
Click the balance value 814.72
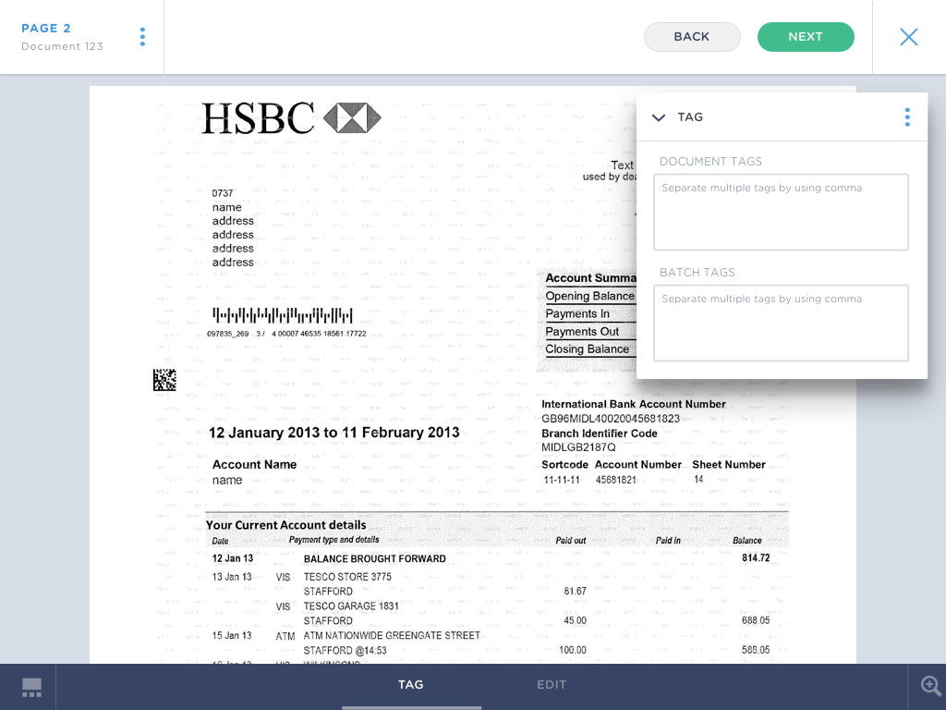[x=756, y=557]
